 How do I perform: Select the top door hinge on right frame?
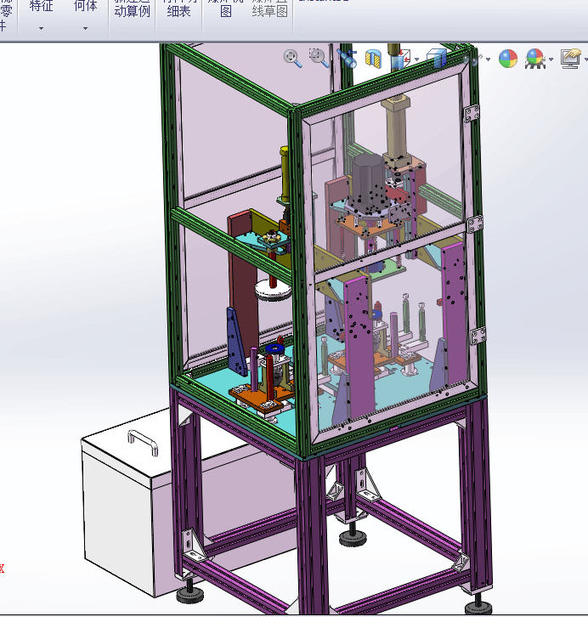point(472,113)
